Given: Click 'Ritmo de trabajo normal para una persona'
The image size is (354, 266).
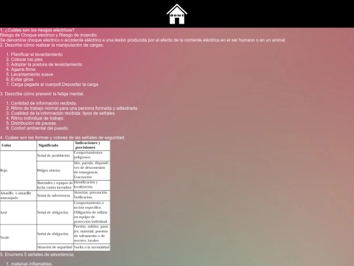Looking at the screenshot, I should (74, 108).
